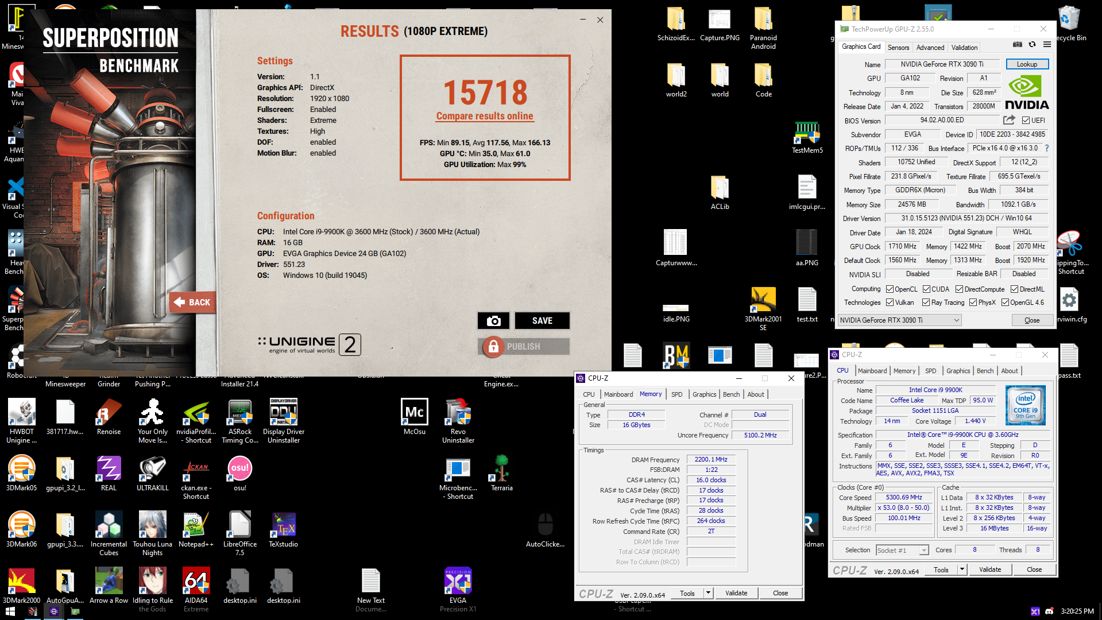Image resolution: width=1102 pixels, height=620 pixels.
Task: Toggle the PhysX checkbox
Action: pos(973,303)
